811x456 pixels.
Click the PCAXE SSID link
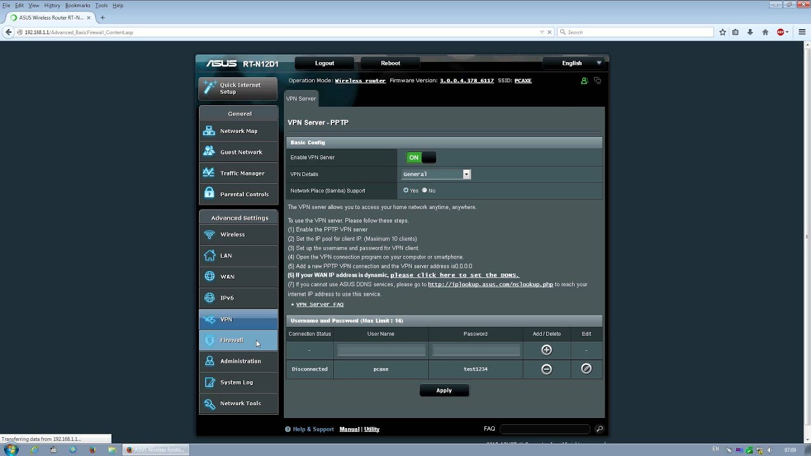tap(523, 81)
